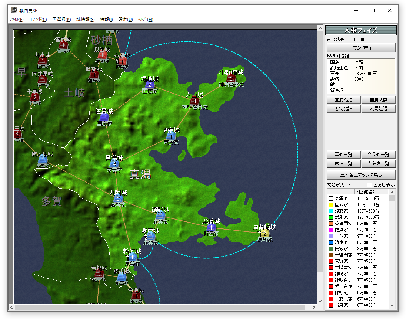Open the 設定(U) menu
Screen dimensions: 406x319
click(126, 20)
